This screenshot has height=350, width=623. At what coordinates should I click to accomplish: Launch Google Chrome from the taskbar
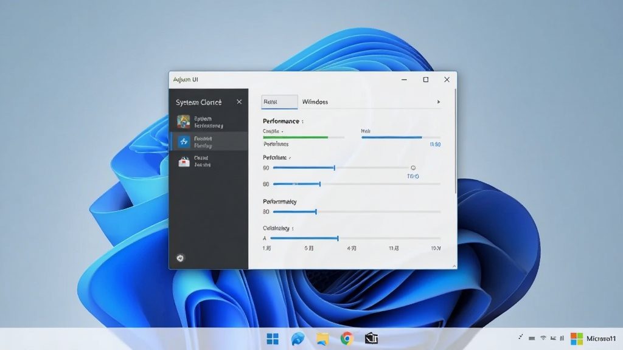click(x=347, y=338)
